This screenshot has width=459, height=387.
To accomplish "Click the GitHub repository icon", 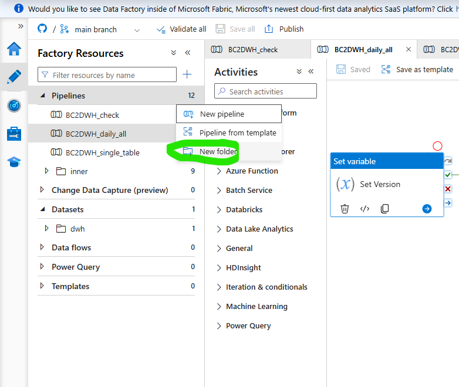I will [x=42, y=29].
